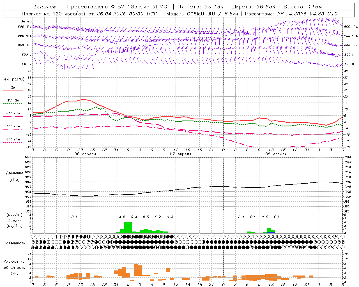Screen dimensions: 359x287
Task: Click the tallest orange convective cloud bar
Action: [136, 270]
